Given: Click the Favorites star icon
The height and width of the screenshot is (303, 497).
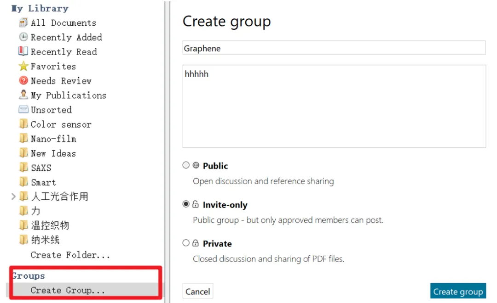Looking at the screenshot, I should pos(23,66).
